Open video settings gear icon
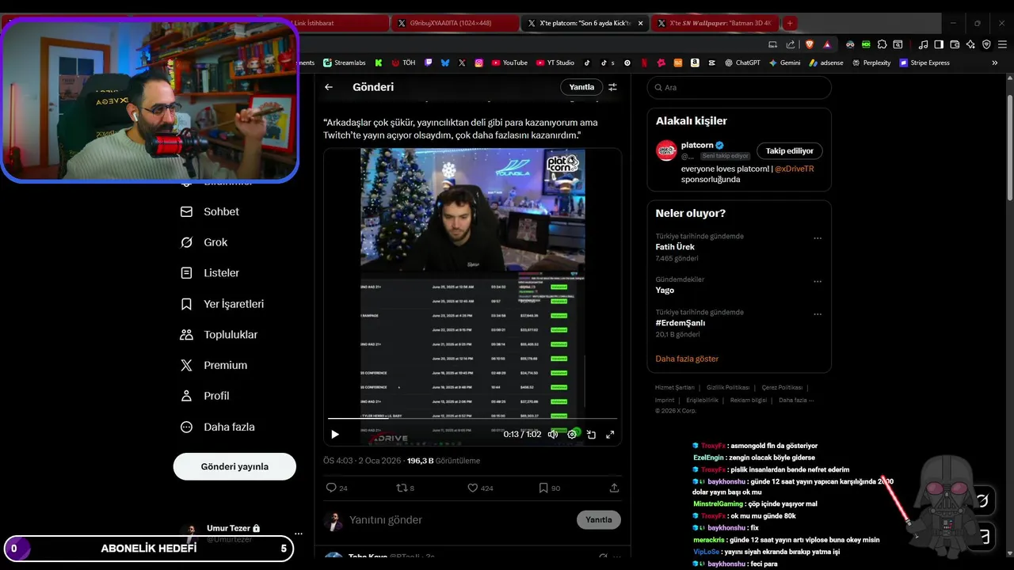Viewport: 1014px width, 570px height. 572,434
